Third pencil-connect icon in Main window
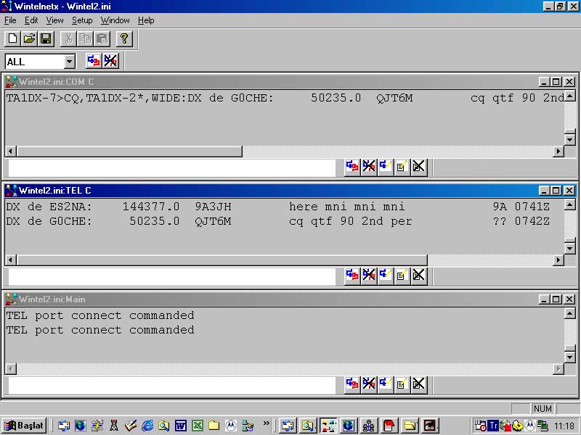 point(386,385)
